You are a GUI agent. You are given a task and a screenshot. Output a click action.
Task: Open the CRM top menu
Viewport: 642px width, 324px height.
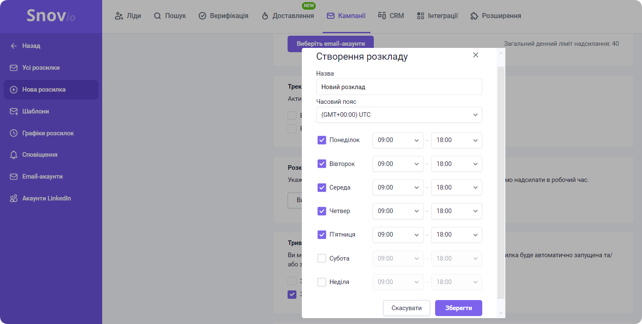[x=391, y=16]
